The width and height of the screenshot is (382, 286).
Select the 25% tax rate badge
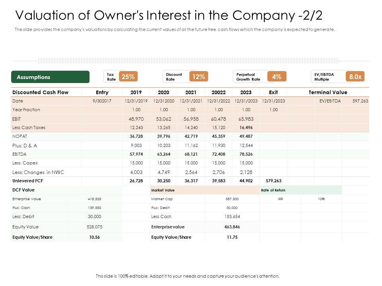click(128, 77)
